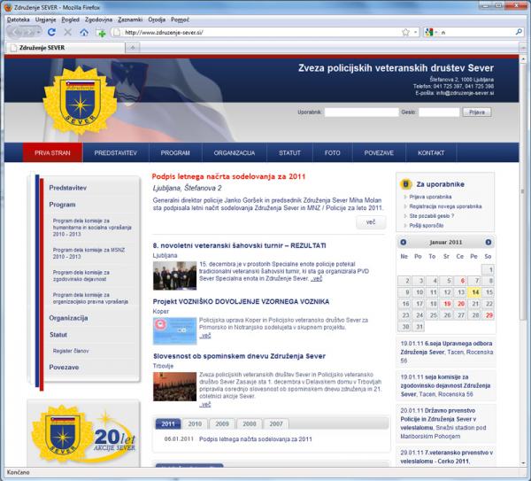Screen dimensions: 531x481
Task: Click the Uporabnik username field
Action: tap(360, 112)
